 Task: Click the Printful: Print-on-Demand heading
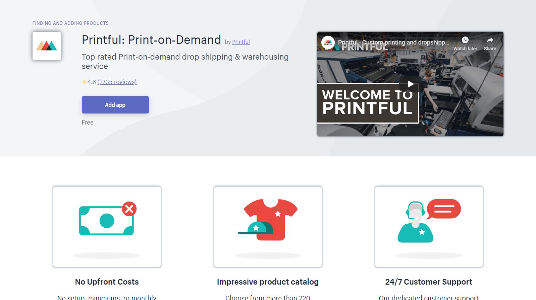tap(151, 40)
